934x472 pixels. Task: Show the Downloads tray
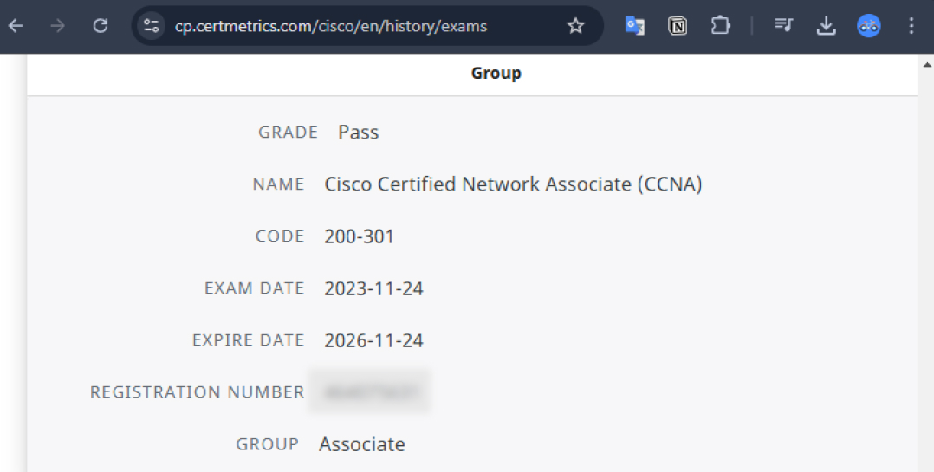(826, 26)
